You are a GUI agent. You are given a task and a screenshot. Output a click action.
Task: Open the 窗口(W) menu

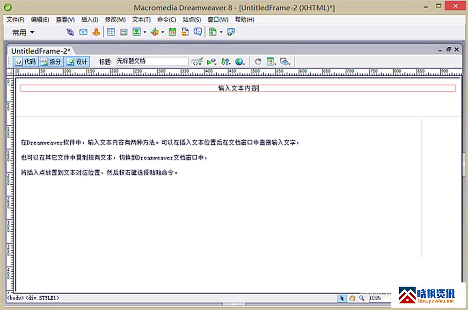218,20
